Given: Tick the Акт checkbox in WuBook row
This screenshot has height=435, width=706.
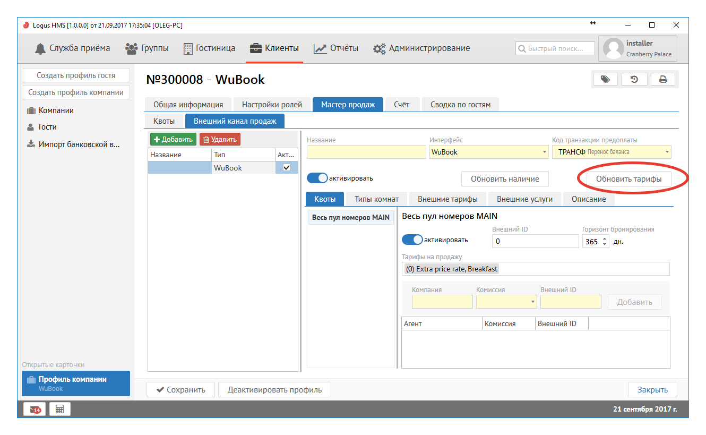Looking at the screenshot, I should (287, 167).
